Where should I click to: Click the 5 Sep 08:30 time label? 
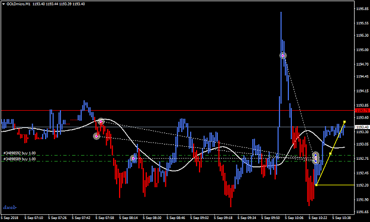pos(152,218)
